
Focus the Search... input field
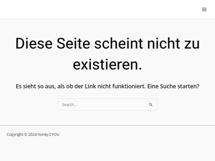click(107, 105)
